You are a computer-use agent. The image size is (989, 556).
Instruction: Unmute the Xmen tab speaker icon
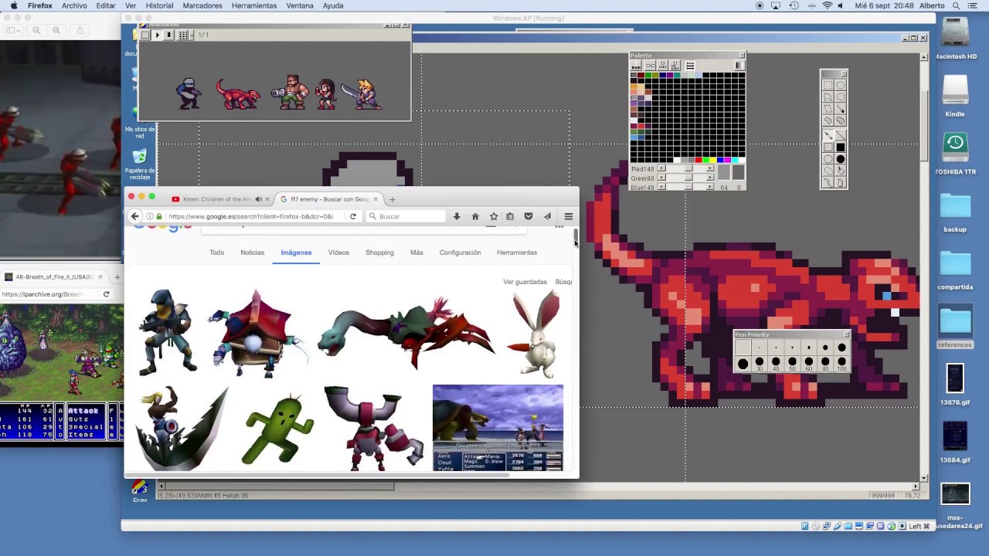pyautogui.click(x=259, y=199)
